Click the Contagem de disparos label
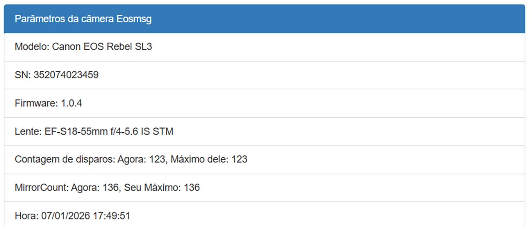 click(65, 159)
